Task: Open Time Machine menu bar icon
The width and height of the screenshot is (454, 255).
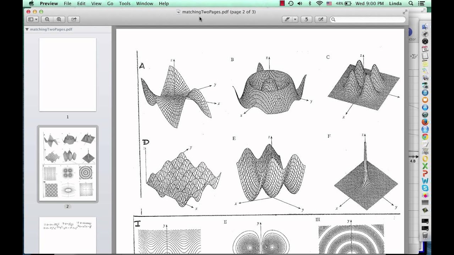Action: pyautogui.click(x=291, y=4)
